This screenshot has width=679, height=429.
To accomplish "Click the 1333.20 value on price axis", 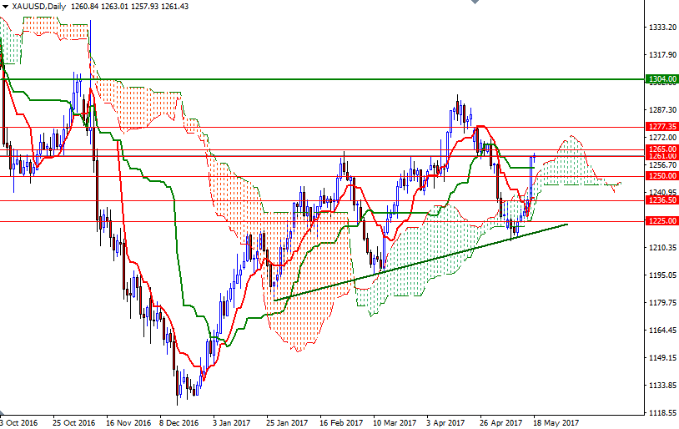I will pyautogui.click(x=662, y=28).
